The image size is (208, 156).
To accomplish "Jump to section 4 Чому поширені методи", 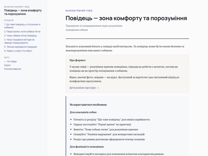I will click(19, 41).
